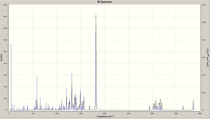
Task: Click the red marker atop the tallest peak
Action: pos(96,17)
